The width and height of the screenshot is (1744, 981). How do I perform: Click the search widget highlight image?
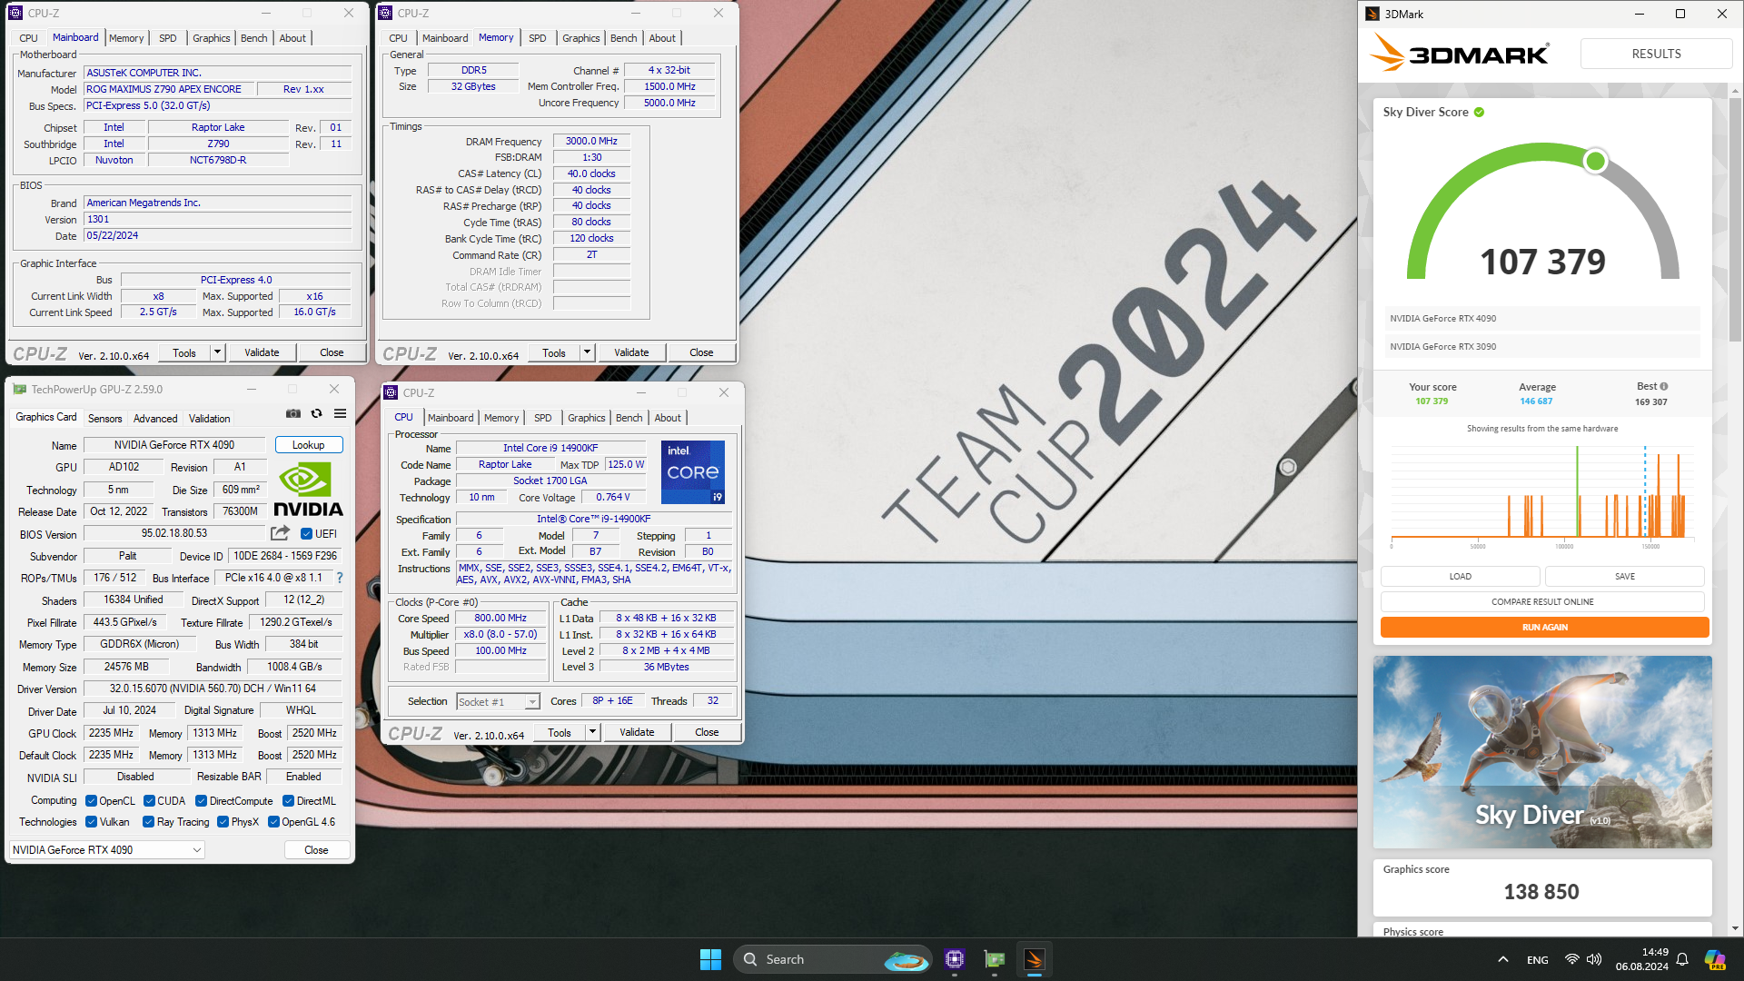906,959
